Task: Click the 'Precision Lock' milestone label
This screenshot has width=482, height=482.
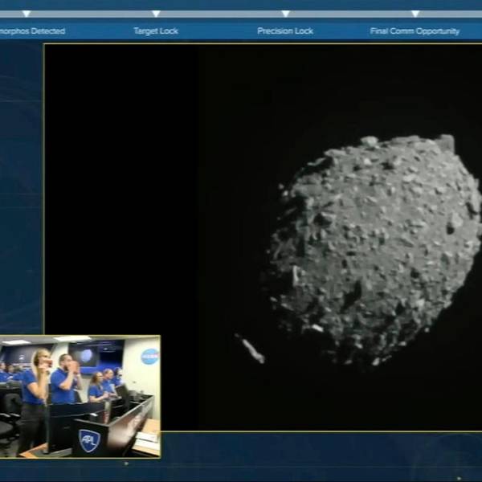Action: pyautogui.click(x=285, y=31)
